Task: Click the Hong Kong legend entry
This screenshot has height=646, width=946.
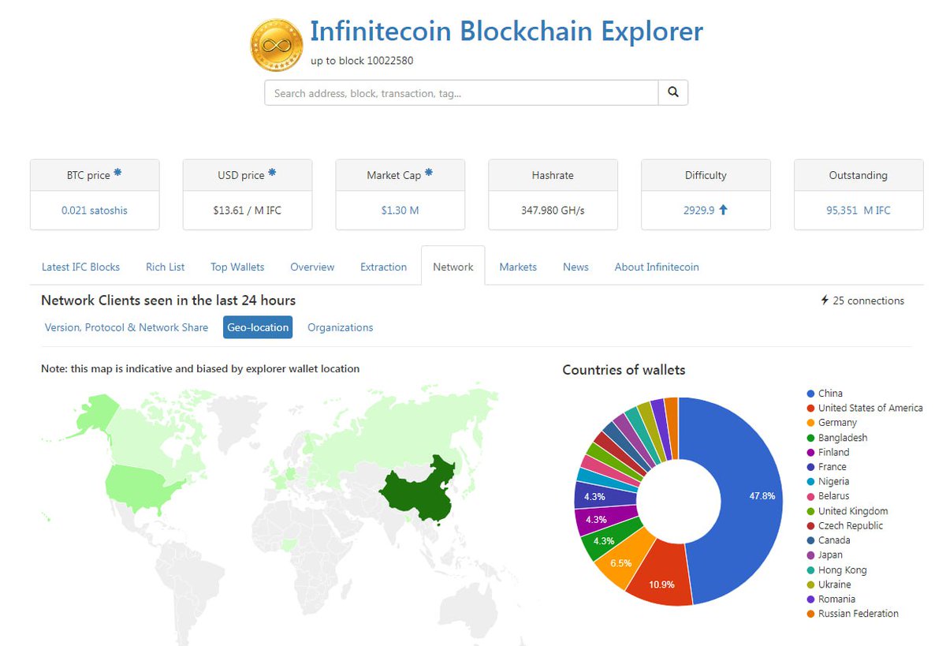Action: click(x=836, y=569)
